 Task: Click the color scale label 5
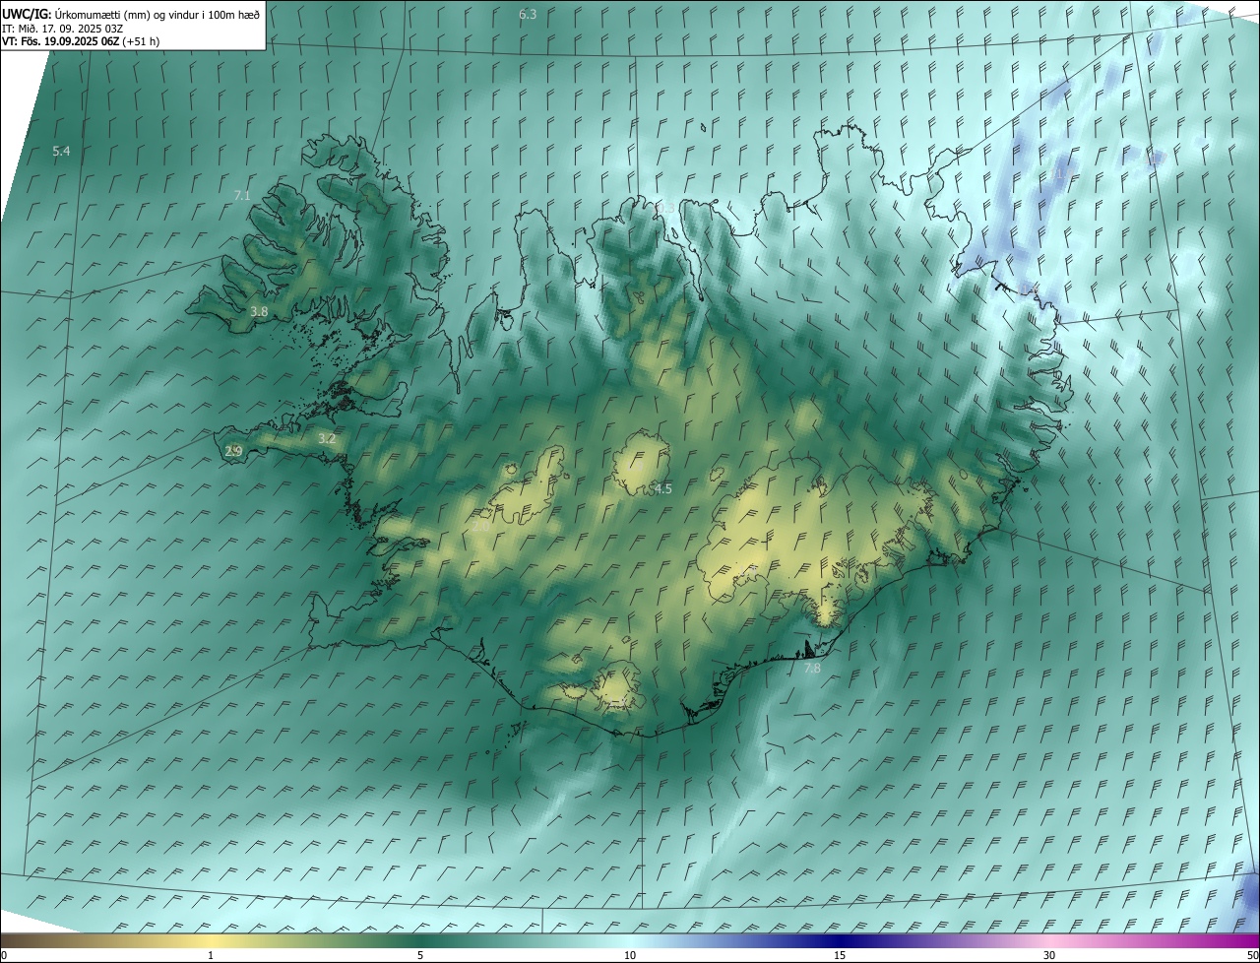pos(420,955)
